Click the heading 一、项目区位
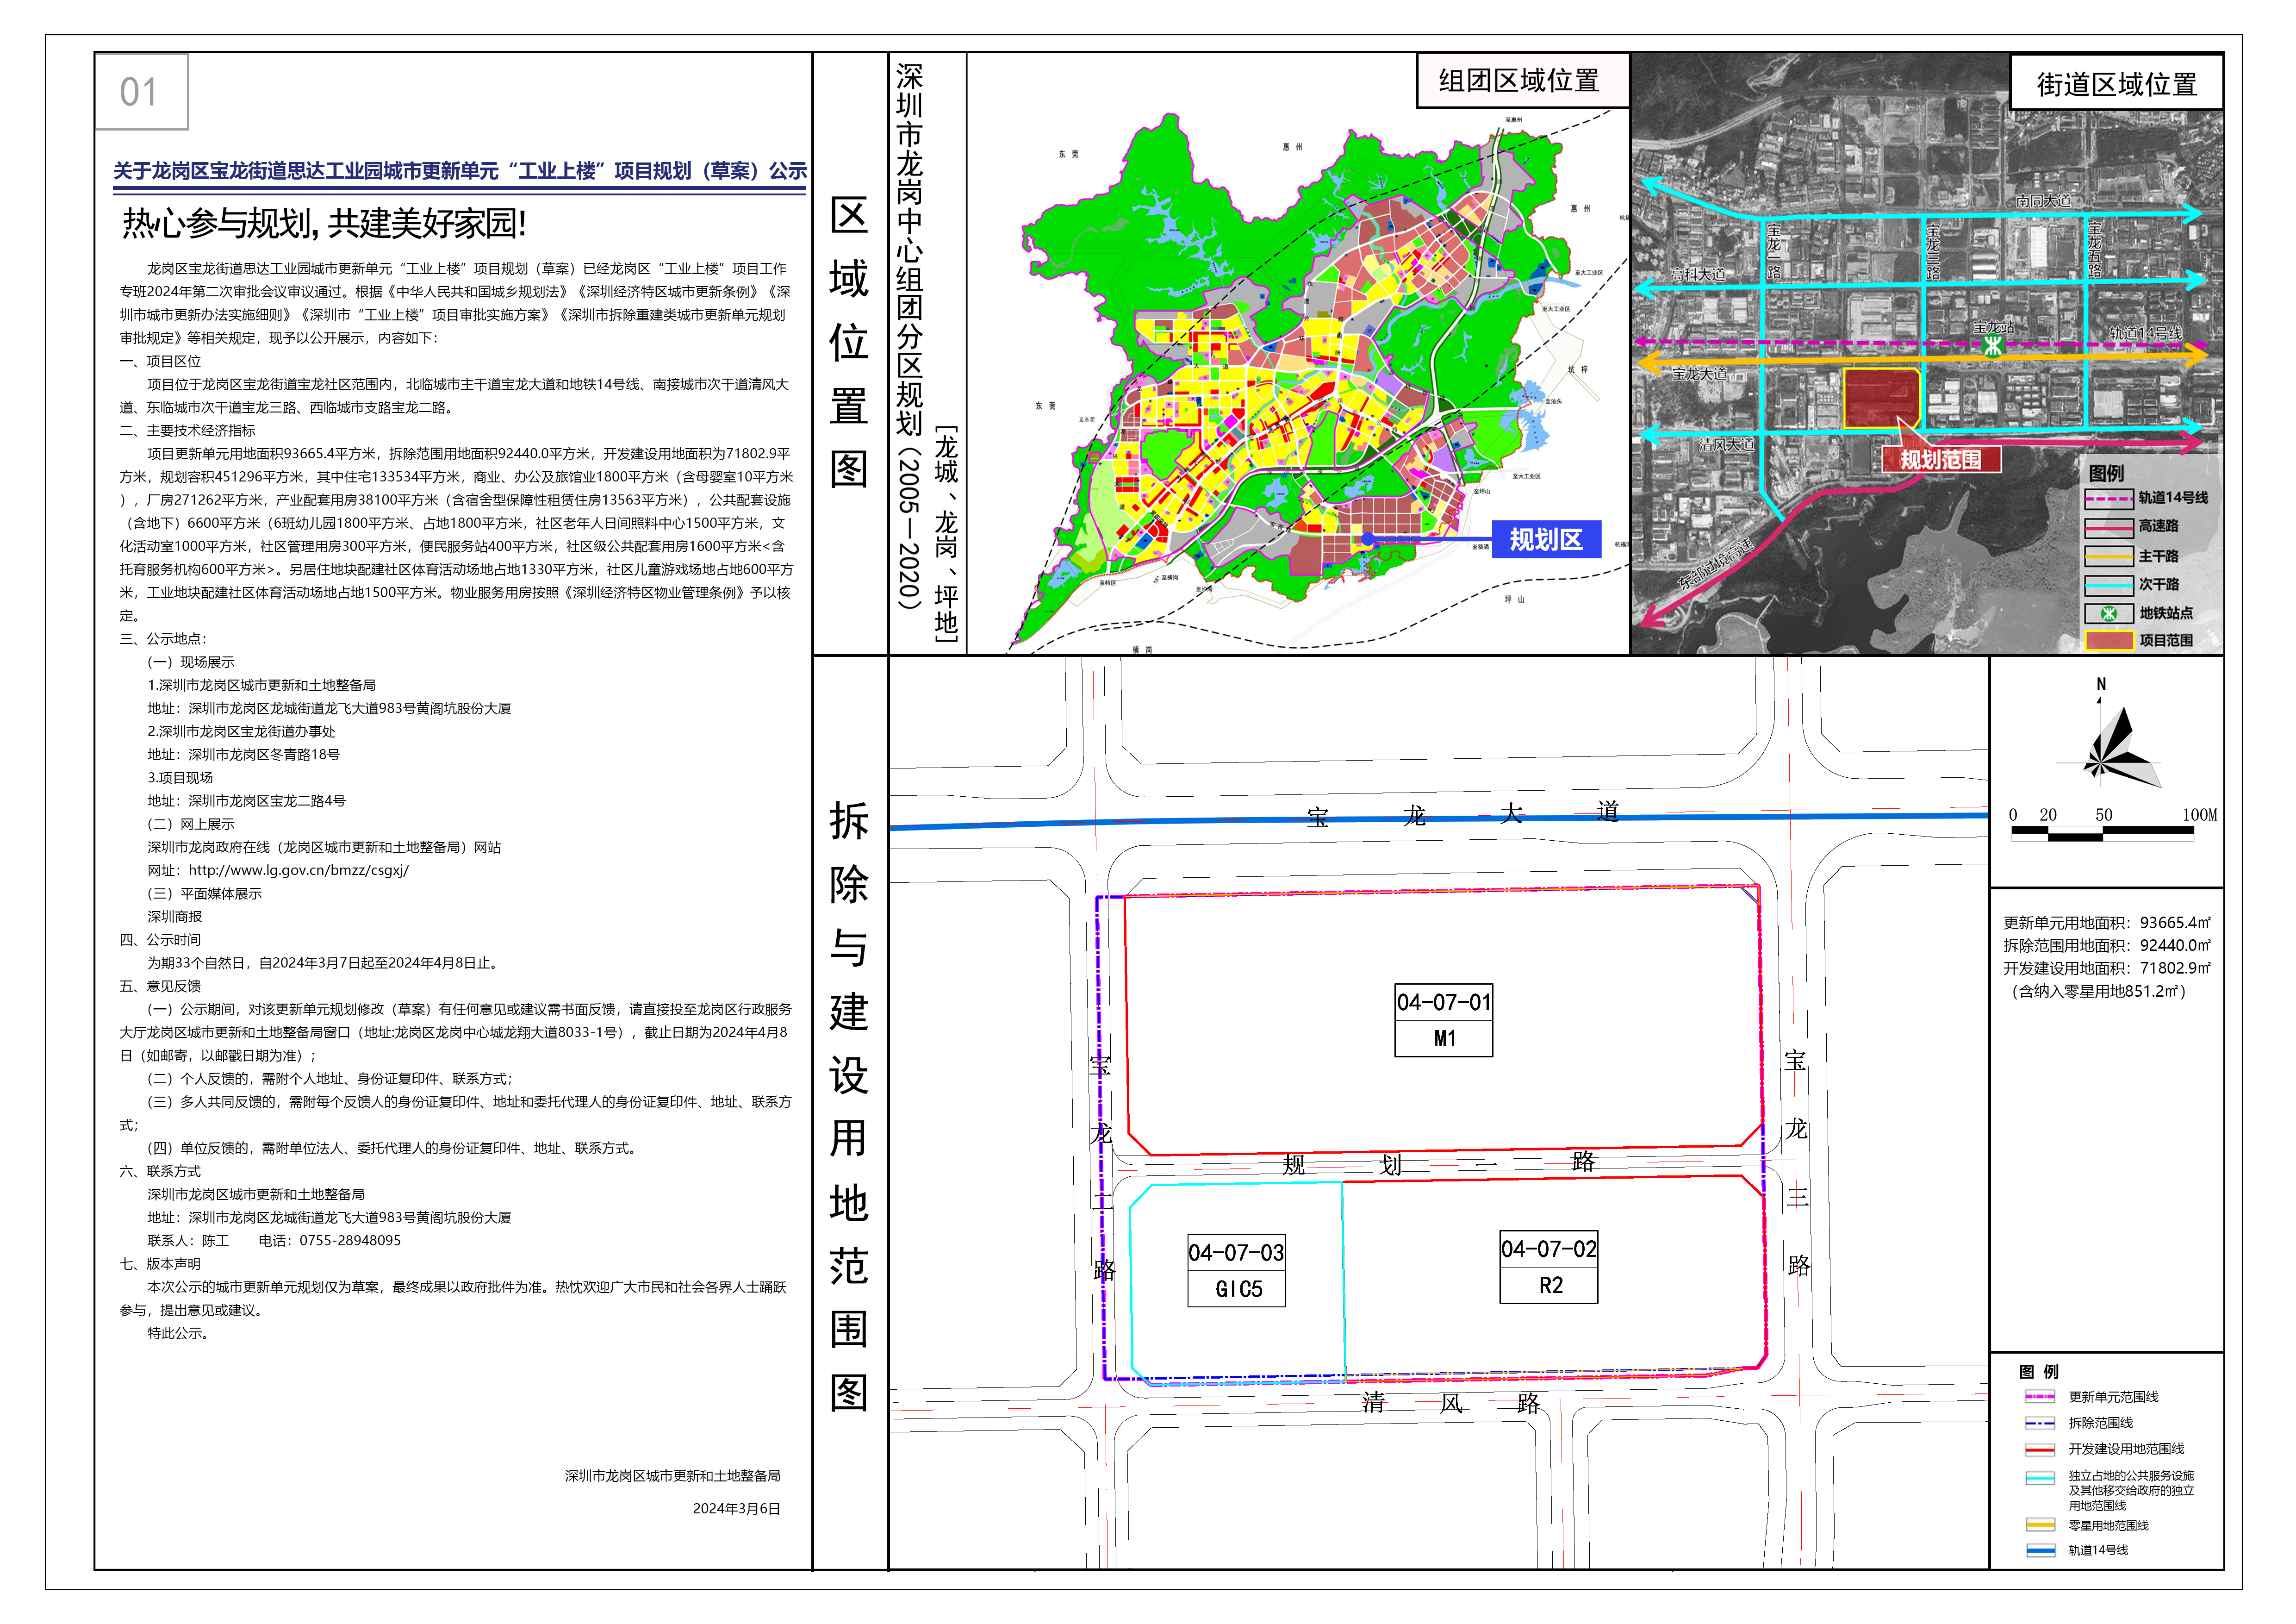The height and width of the screenshot is (1624, 2296). click(x=160, y=361)
